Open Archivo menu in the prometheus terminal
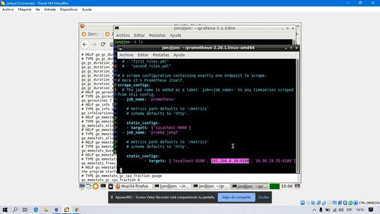 coord(126,55)
